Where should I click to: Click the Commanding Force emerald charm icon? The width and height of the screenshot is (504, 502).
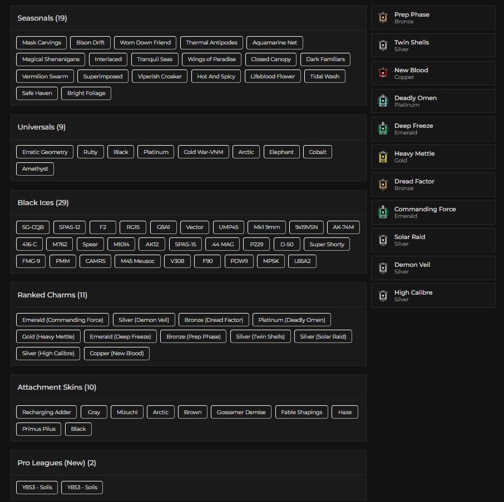tap(383, 212)
